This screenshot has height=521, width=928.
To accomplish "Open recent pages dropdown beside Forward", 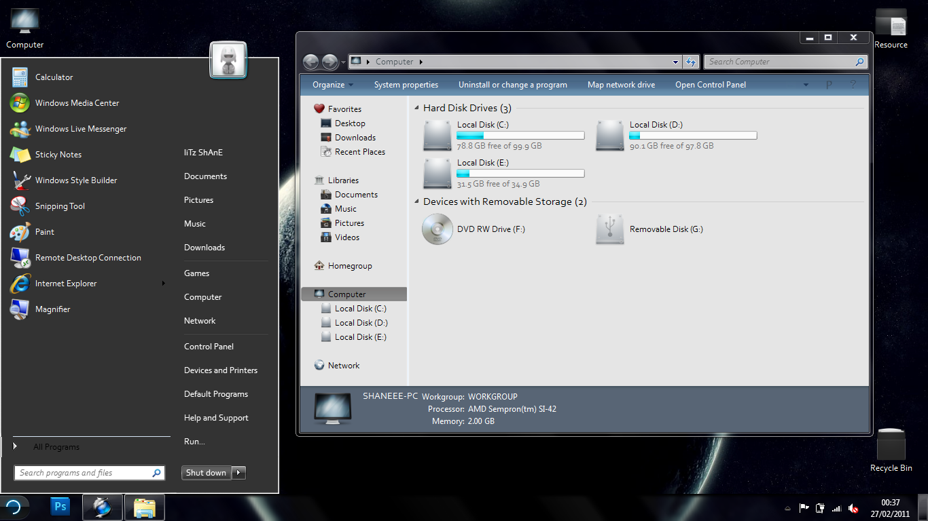I will (x=343, y=62).
